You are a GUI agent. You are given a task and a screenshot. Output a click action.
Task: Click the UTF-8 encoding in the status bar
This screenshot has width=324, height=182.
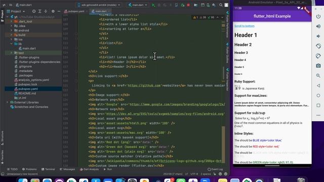tap(194, 174)
